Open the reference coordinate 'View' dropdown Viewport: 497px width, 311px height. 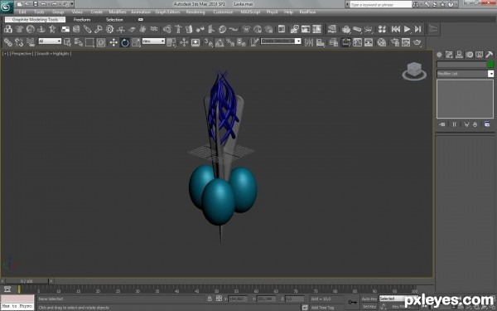pos(153,41)
